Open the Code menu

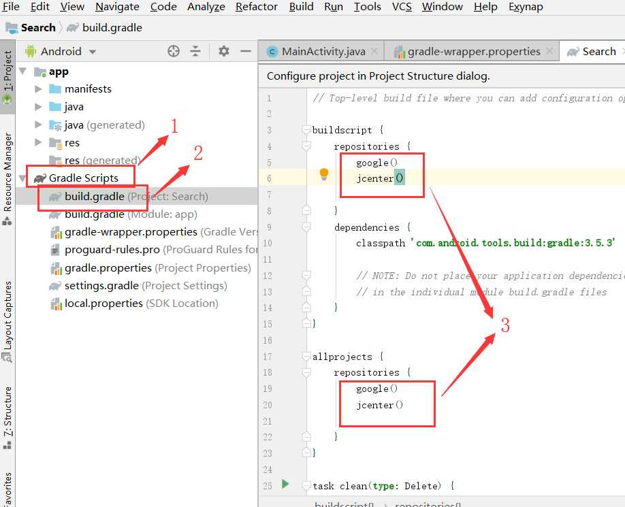coord(163,7)
